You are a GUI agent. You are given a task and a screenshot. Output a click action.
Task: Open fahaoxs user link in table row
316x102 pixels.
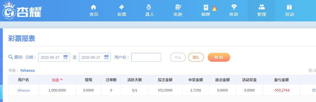[x=23, y=90]
